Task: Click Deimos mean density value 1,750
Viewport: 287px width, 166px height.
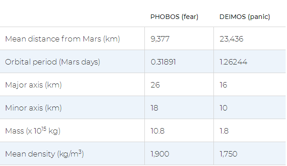Action: 228,154
